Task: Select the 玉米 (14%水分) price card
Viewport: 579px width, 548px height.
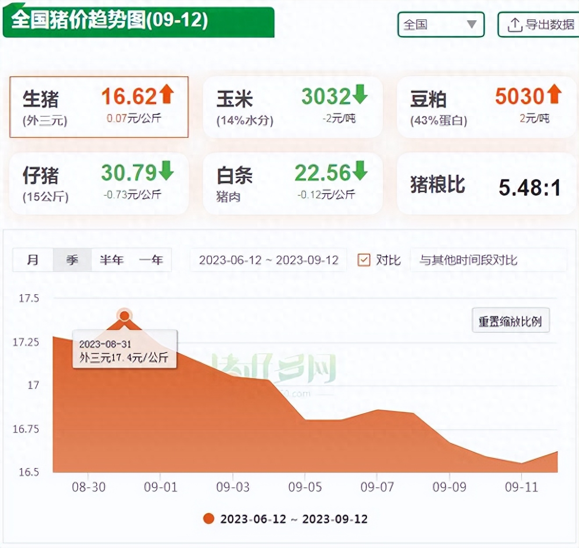Action: 293,107
